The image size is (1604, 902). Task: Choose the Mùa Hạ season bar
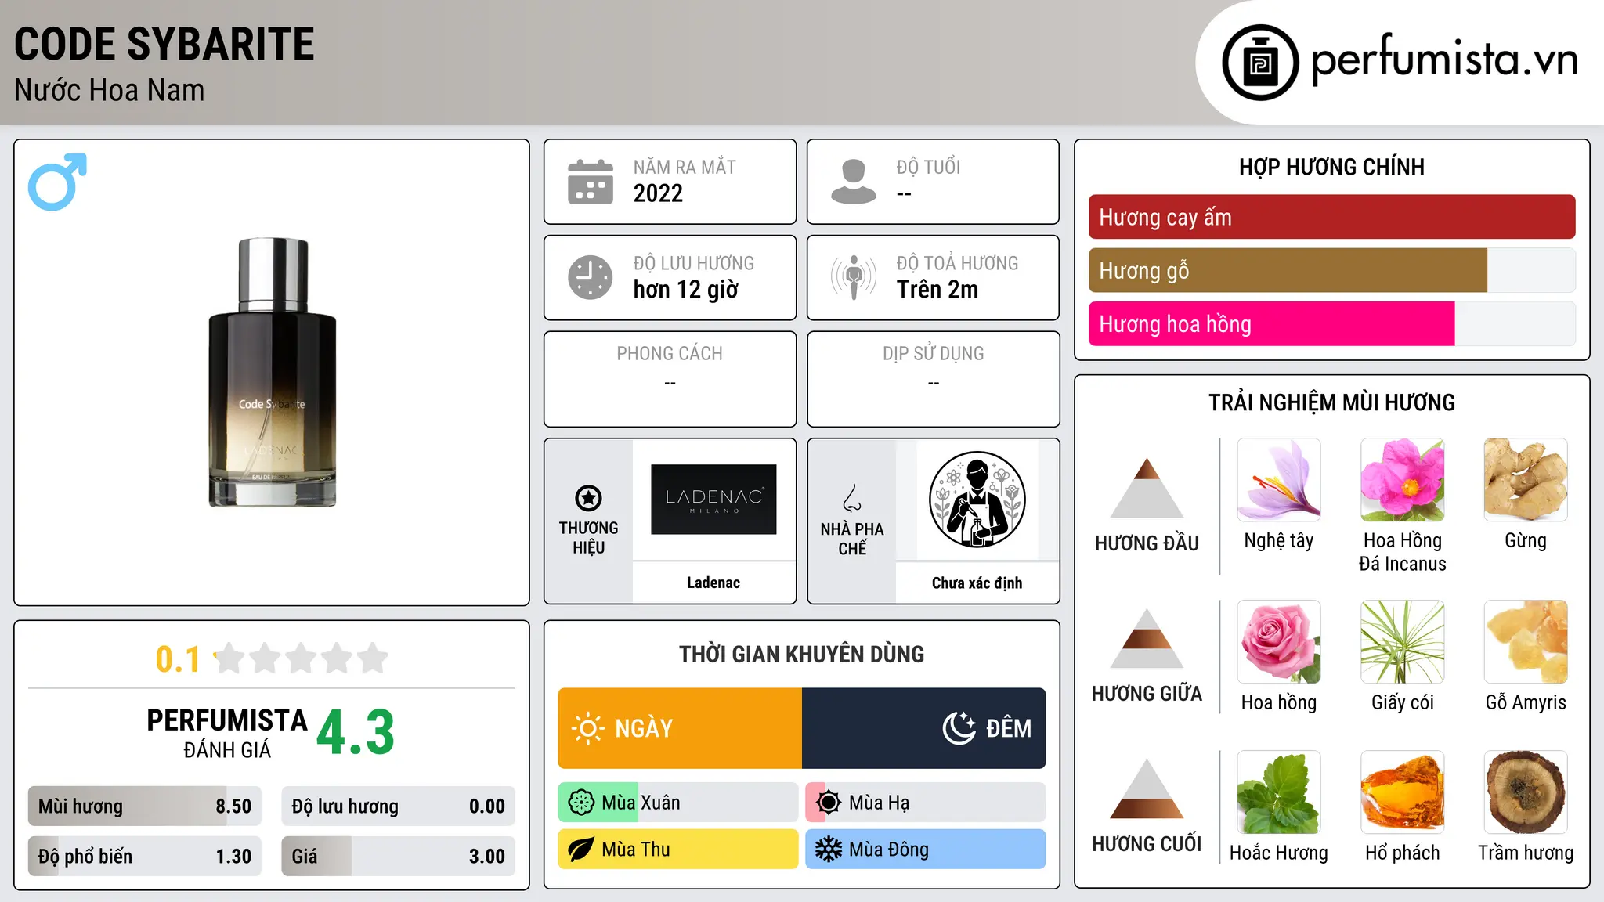[926, 803]
